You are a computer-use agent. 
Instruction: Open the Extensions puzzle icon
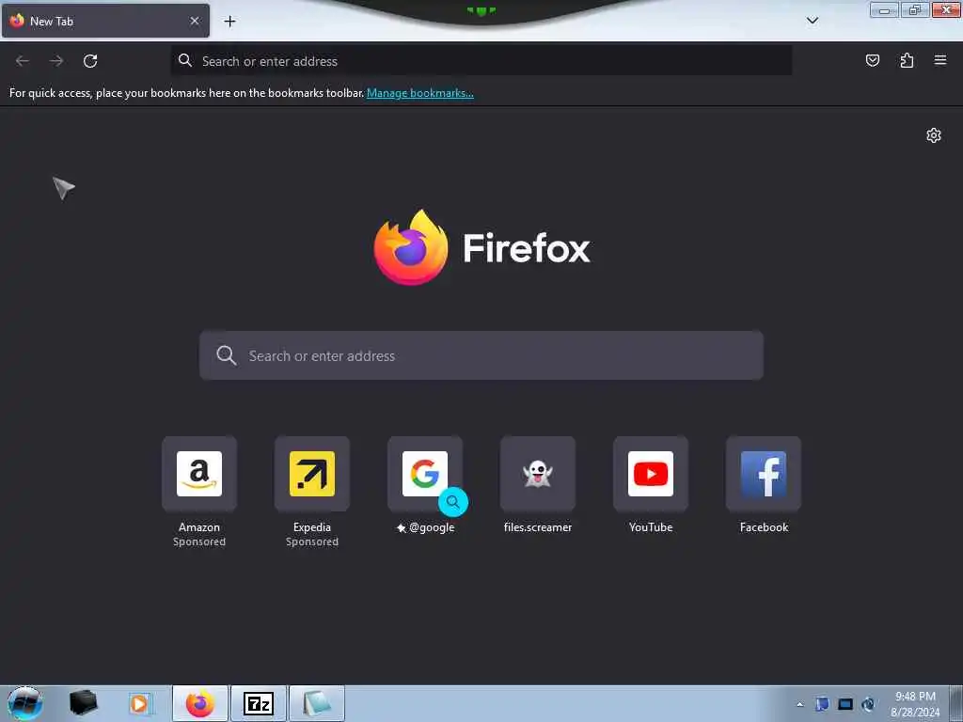[x=907, y=60]
